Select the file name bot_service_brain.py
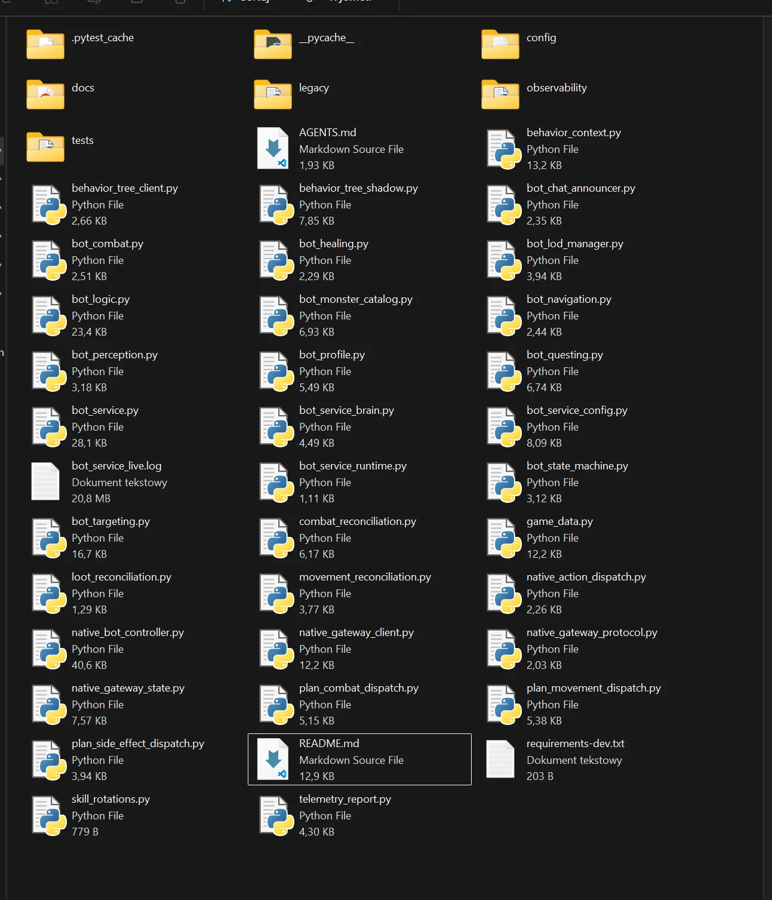 click(x=346, y=410)
